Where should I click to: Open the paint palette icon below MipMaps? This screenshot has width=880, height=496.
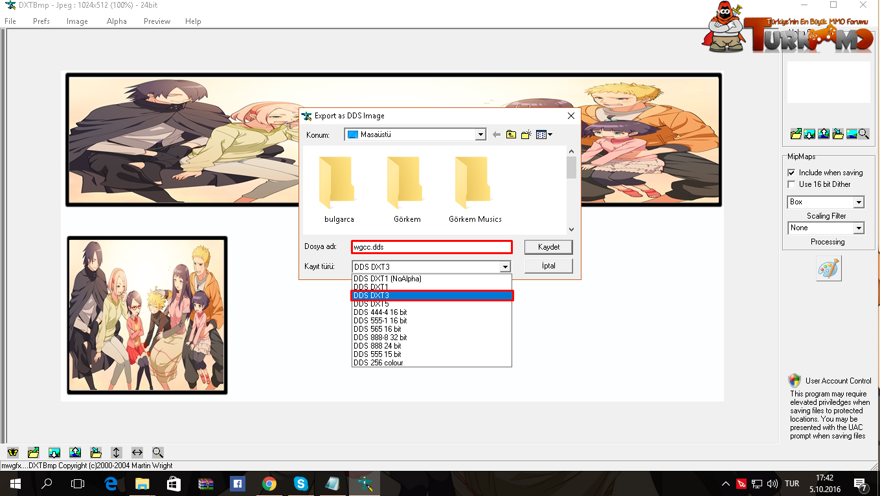tap(829, 268)
